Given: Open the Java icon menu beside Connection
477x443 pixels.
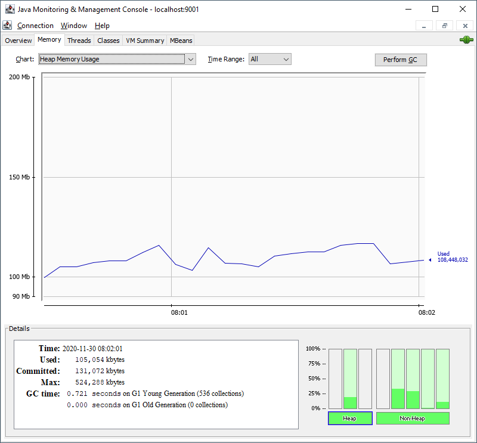Looking at the screenshot, I should click(x=7, y=26).
